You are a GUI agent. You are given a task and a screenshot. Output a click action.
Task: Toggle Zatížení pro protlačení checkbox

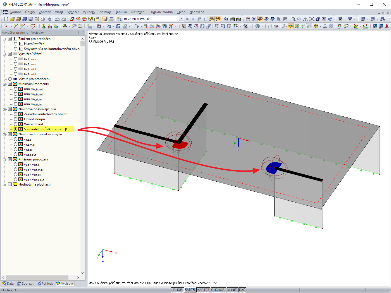tap(10, 39)
